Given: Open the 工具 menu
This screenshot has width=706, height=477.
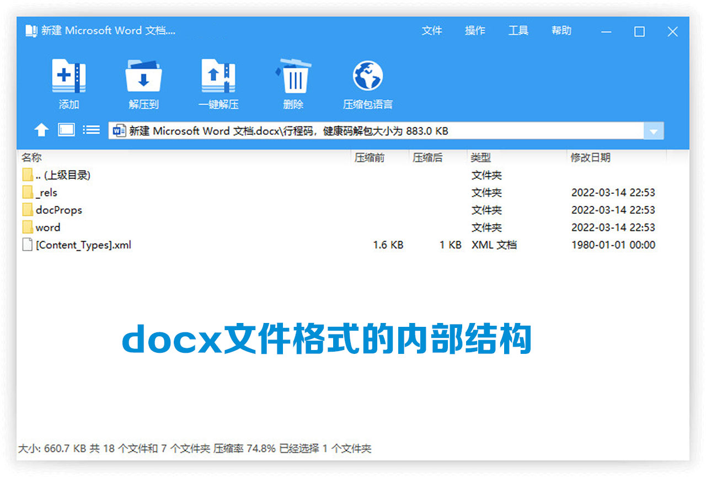Looking at the screenshot, I should pyautogui.click(x=518, y=31).
